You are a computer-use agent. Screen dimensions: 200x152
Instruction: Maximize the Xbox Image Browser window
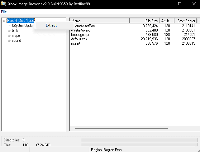tap(180, 4)
